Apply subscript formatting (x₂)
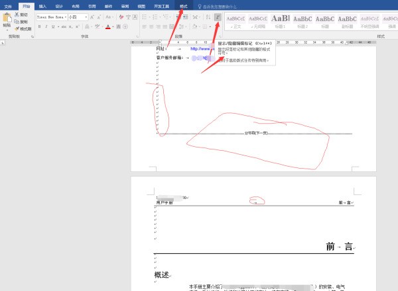Image resolution: width=398 pixels, height=291 pixels. click(x=70, y=26)
